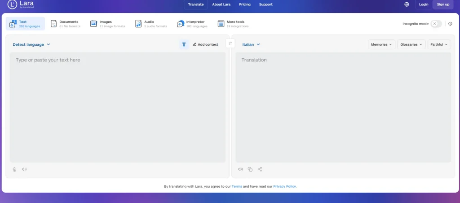This screenshot has height=203, width=460.
Task: Click the Lara logo in header
Action: click(21, 4)
